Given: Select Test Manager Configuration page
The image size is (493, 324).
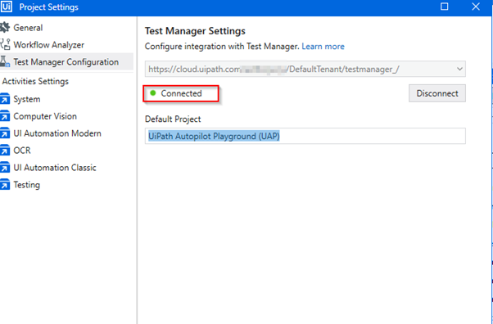Looking at the screenshot, I should (66, 61).
